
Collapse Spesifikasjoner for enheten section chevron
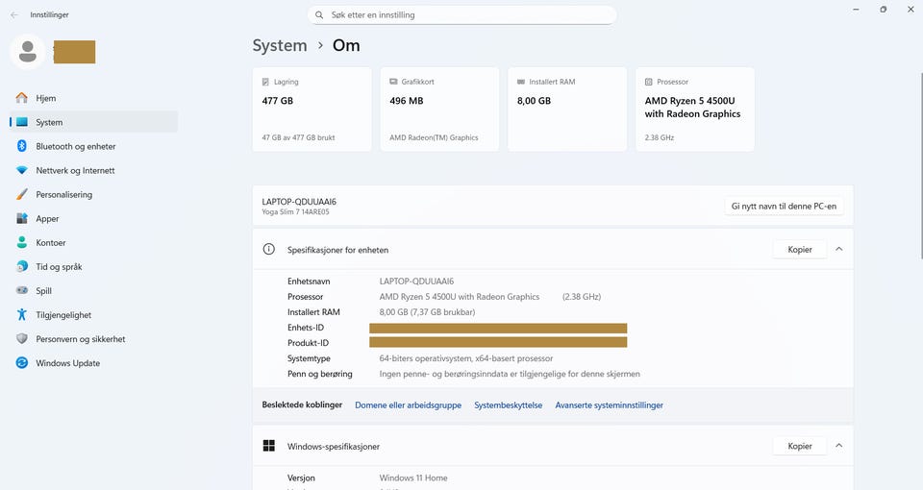tap(838, 250)
